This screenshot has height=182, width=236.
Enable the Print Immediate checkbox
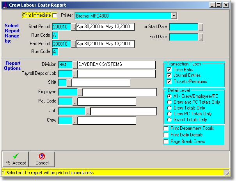tap(55, 16)
